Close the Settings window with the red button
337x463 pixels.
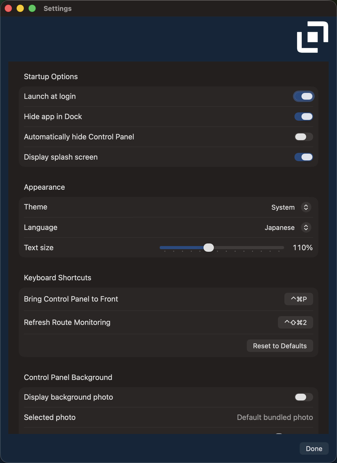click(9, 9)
